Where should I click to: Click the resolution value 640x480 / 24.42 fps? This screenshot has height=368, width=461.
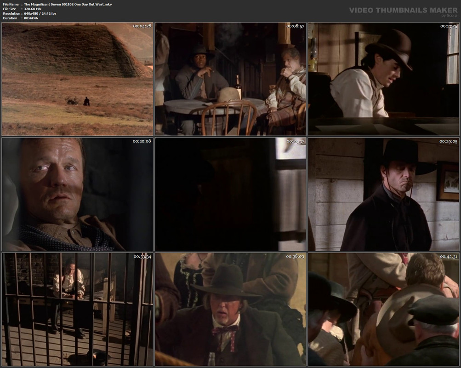(x=40, y=13)
